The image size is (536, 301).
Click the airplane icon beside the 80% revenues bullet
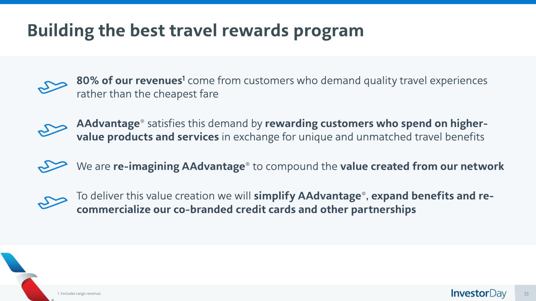point(53,87)
